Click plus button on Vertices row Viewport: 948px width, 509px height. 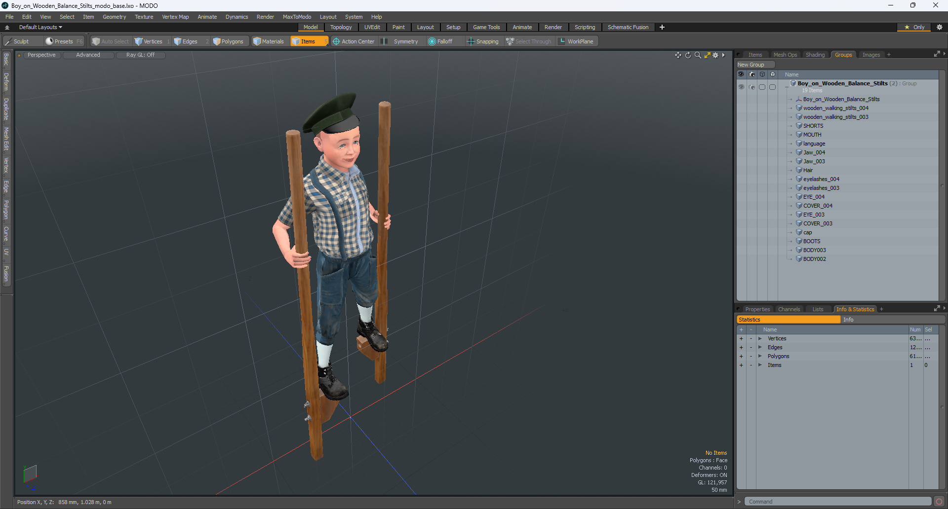pos(741,338)
